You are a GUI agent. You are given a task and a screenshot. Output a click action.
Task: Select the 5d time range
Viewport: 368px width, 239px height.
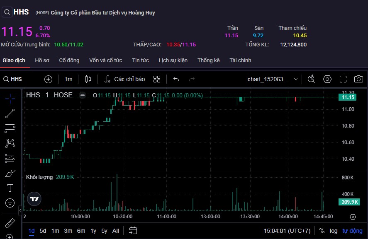pyautogui.click(x=43, y=231)
